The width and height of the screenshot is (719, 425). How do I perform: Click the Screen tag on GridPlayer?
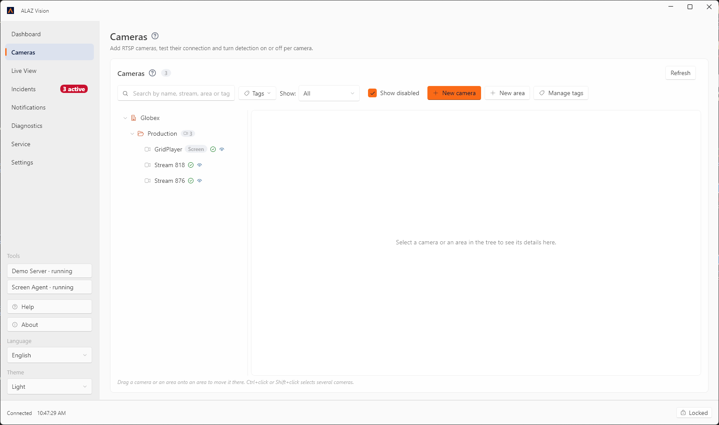click(x=196, y=149)
